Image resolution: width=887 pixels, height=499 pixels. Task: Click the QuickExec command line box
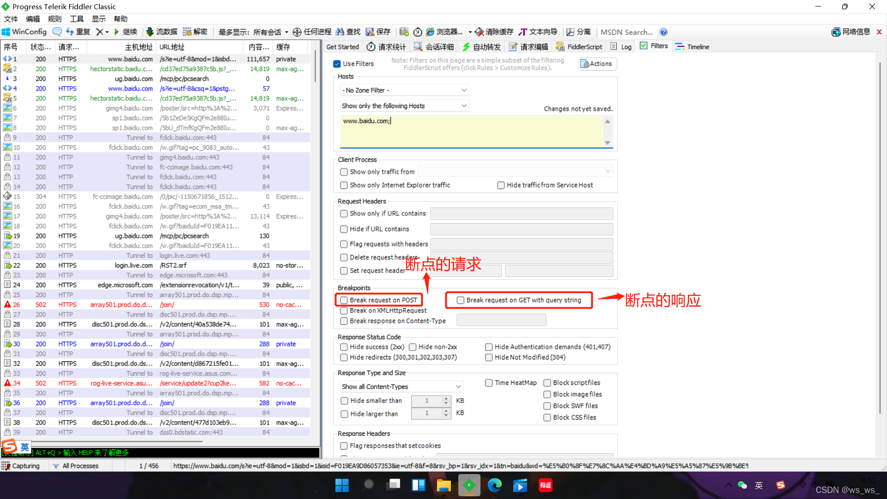pyautogui.click(x=160, y=453)
